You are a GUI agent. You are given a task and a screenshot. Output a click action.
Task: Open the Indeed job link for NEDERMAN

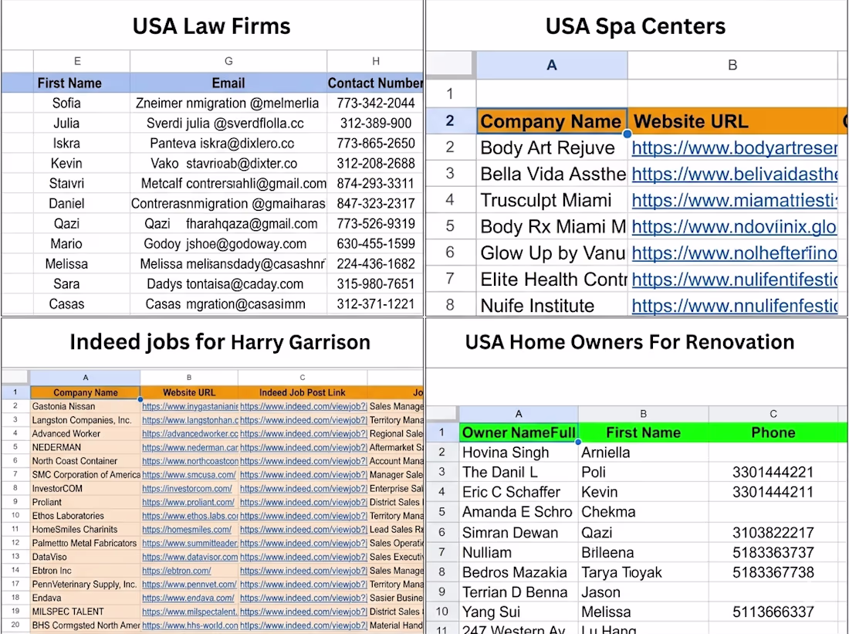click(x=303, y=448)
